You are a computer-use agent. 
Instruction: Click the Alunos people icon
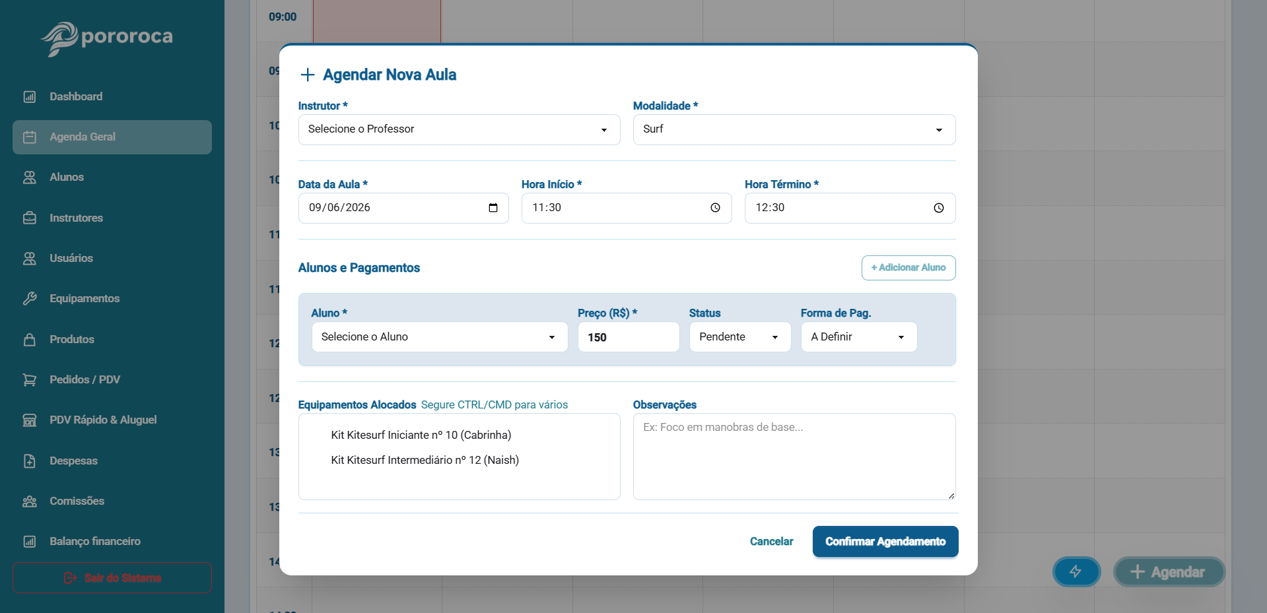pos(30,177)
